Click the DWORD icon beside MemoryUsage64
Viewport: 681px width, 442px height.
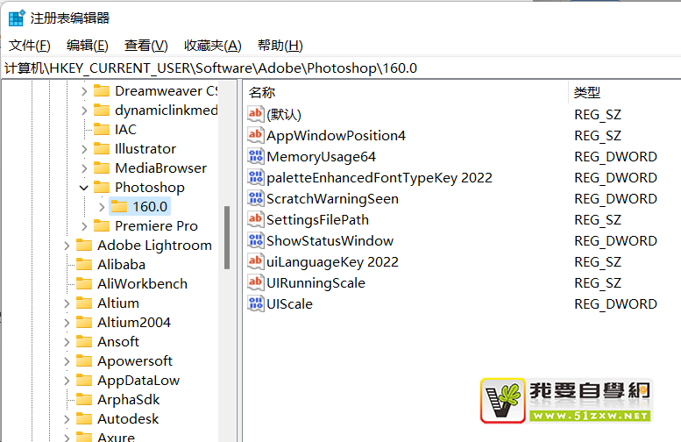[x=255, y=157]
